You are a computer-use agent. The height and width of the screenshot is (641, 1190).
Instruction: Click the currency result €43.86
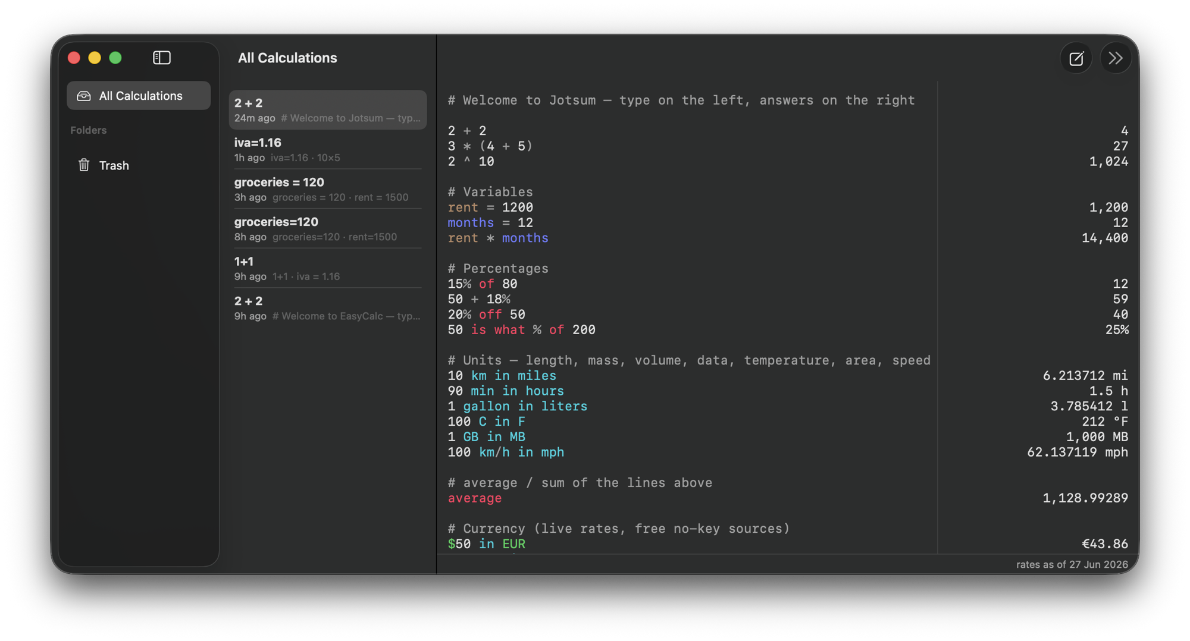[x=1105, y=543]
